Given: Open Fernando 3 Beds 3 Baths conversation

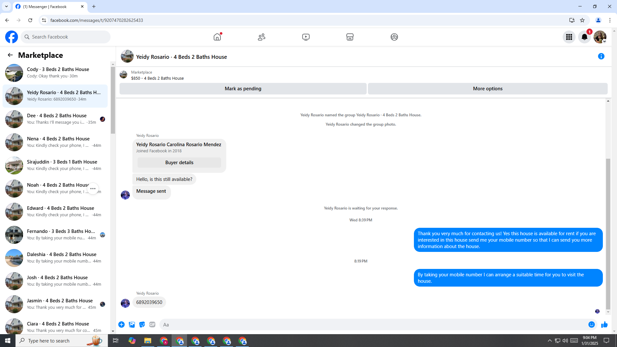Looking at the screenshot, I should coord(55,235).
